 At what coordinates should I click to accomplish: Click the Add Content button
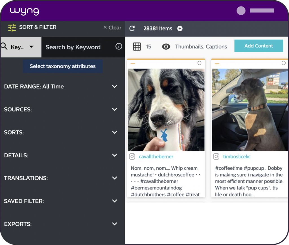click(259, 46)
